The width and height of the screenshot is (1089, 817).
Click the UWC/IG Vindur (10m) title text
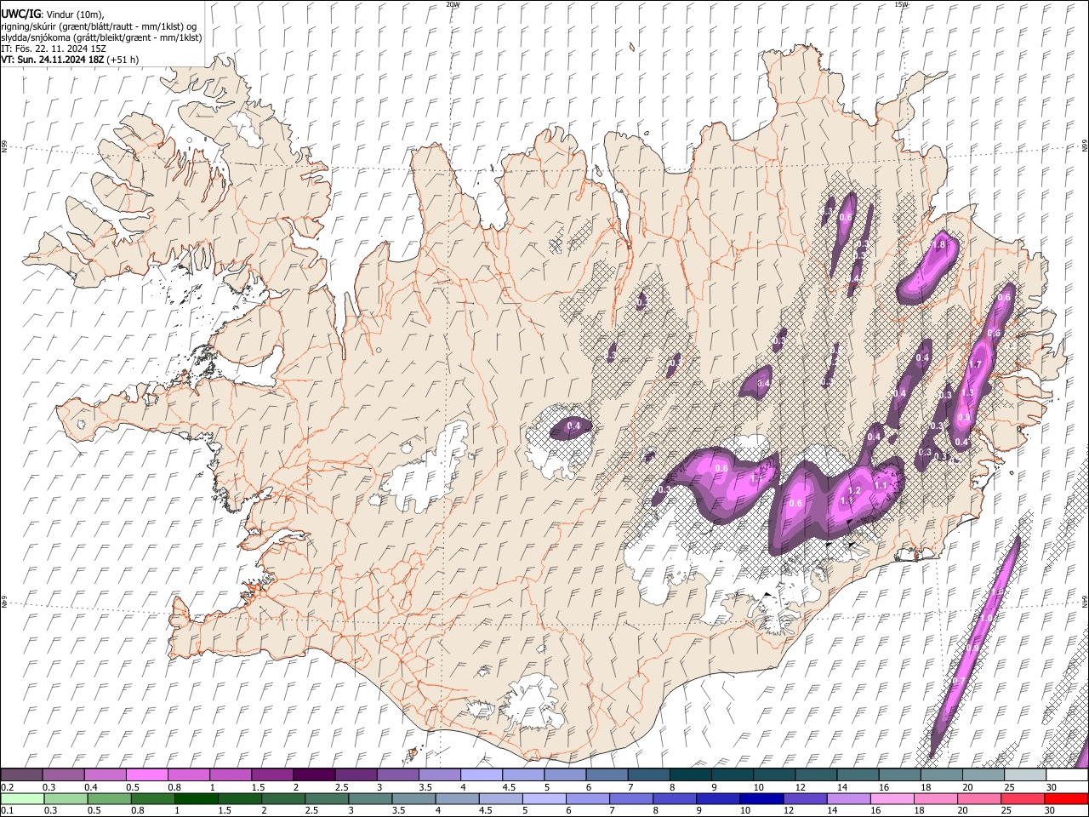[52, 14]
